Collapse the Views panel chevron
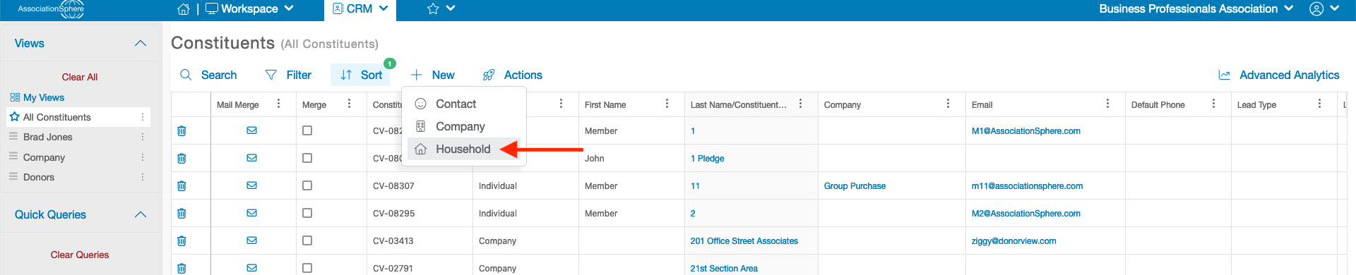 141,44
